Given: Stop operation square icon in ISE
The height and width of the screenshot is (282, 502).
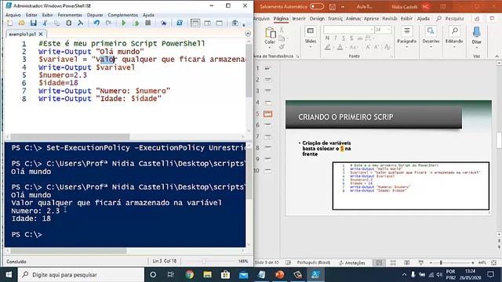Looking at the screenshot, I should (x=148, y=23).
